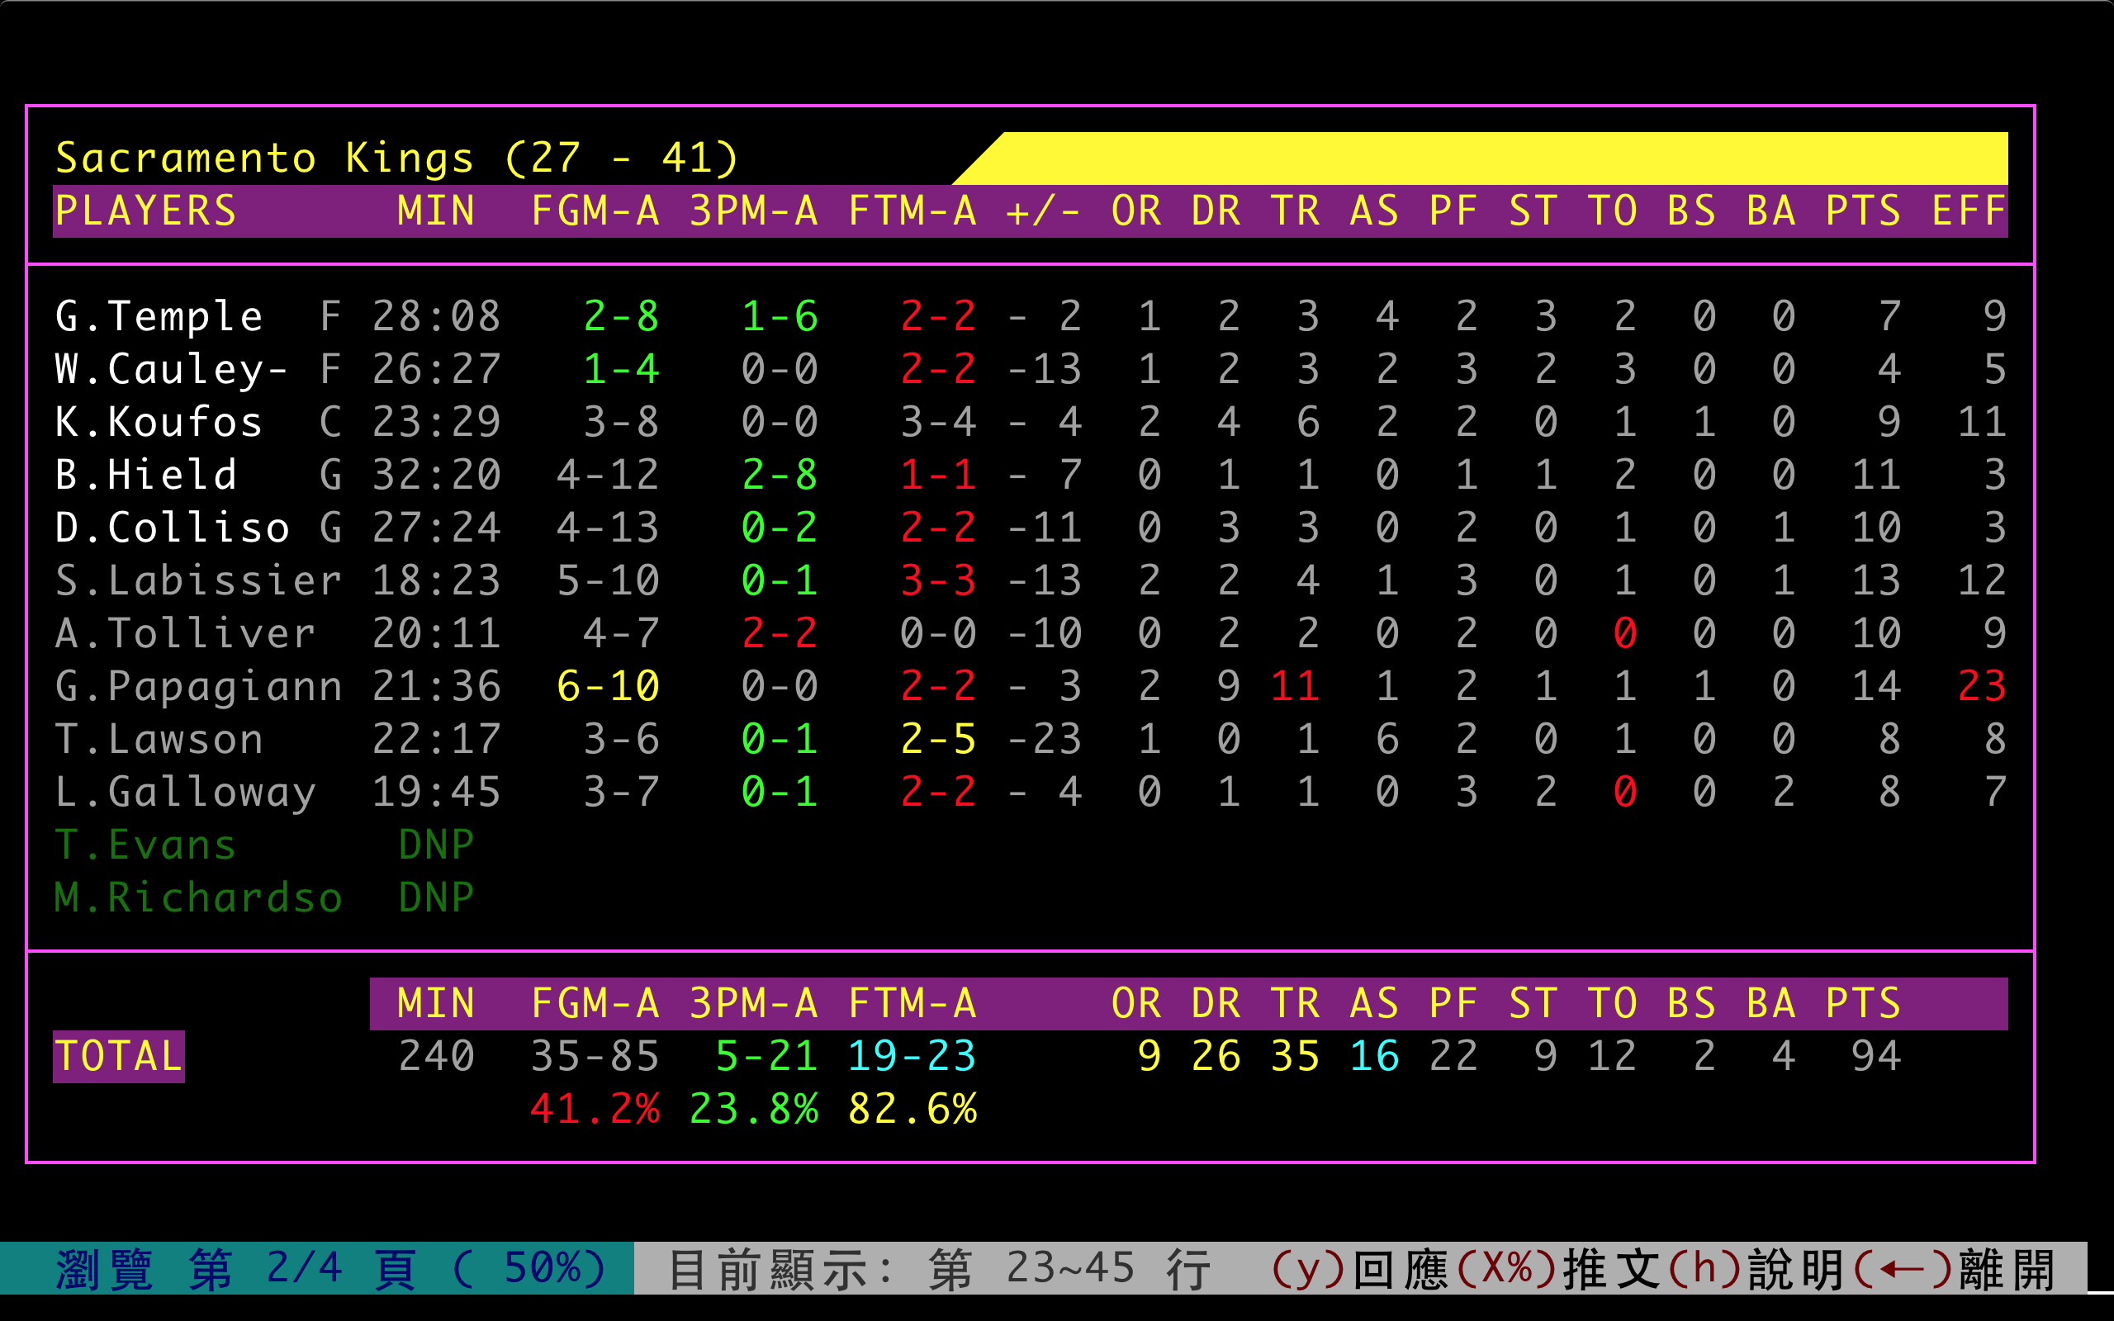The height and width of the screenshot is (1321, 2114).
Task: Click the G.Papagiann efficiency value 23
Action: (x=1981, y=687)
